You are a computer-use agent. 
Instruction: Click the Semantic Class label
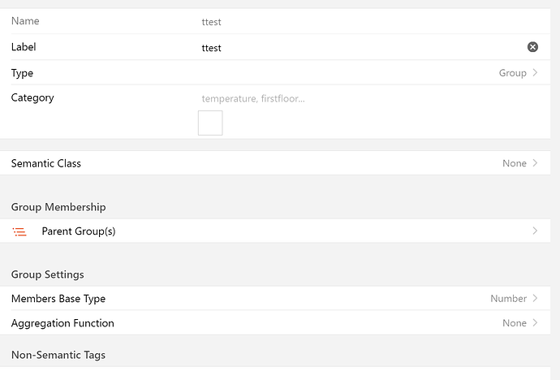(x=46, y=163)
